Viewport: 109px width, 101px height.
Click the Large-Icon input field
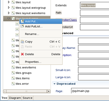[x=94, y=77]
